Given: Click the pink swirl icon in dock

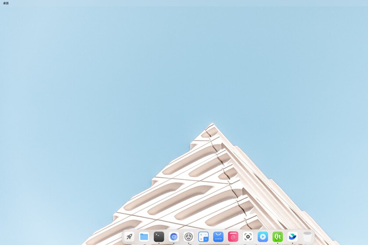Looking at the screenshot, I should pyautogui.click(x=233, y=237).
